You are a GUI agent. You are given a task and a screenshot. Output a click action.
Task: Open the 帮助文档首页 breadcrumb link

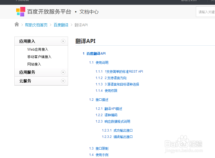click(x=36, y=25)
